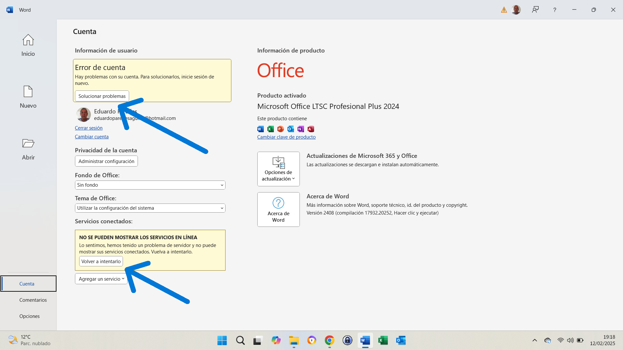The height and width of the screenshot is (350, 623).
Task: Click the Excel product icon
Action: 271,129
